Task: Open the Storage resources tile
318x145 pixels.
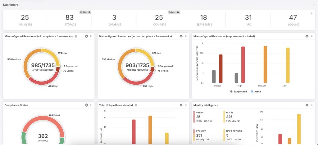Action: [69, 20]
